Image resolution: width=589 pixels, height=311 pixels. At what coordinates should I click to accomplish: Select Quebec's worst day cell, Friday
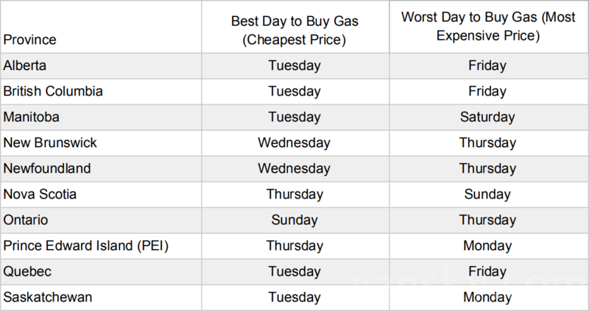click(487, 271)
